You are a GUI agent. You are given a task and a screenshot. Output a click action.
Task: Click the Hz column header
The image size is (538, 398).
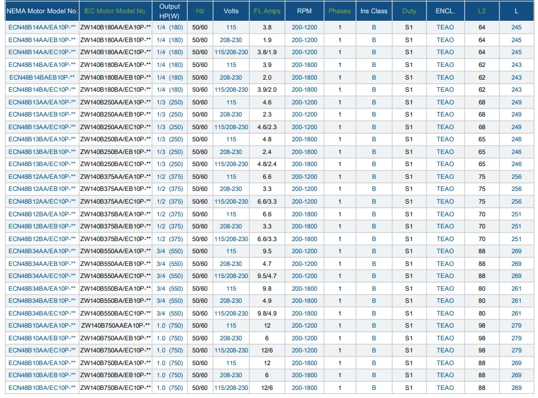[x=200, y=11]
